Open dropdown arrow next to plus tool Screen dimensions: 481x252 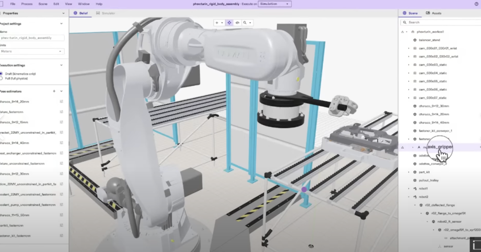222,23
